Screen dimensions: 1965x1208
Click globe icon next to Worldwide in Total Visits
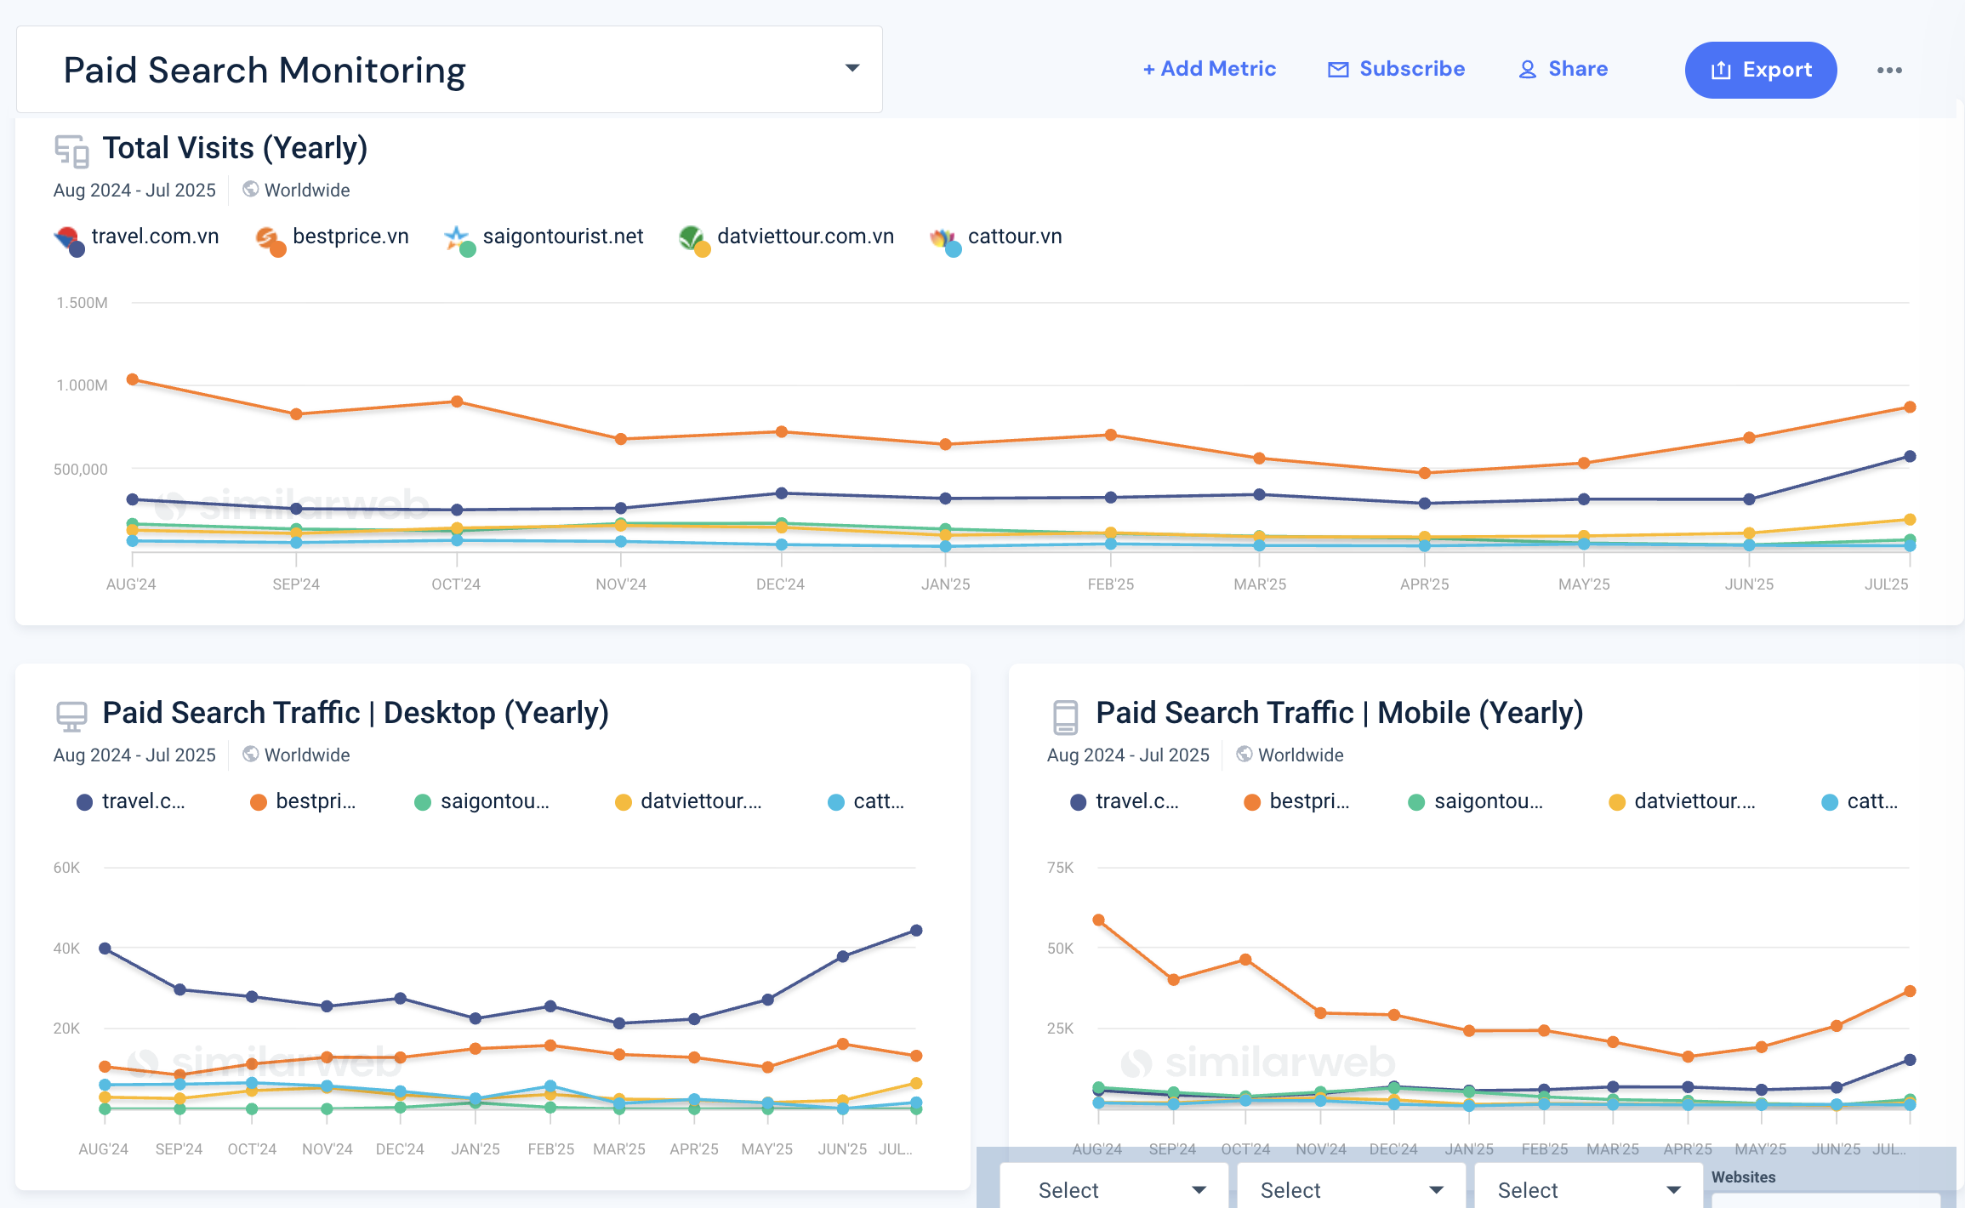pyautogui.click(x=250, y=189)
